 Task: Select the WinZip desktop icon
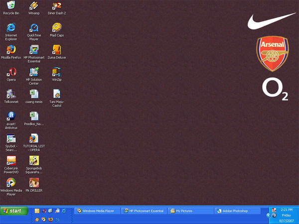click(x=57, y=74)
